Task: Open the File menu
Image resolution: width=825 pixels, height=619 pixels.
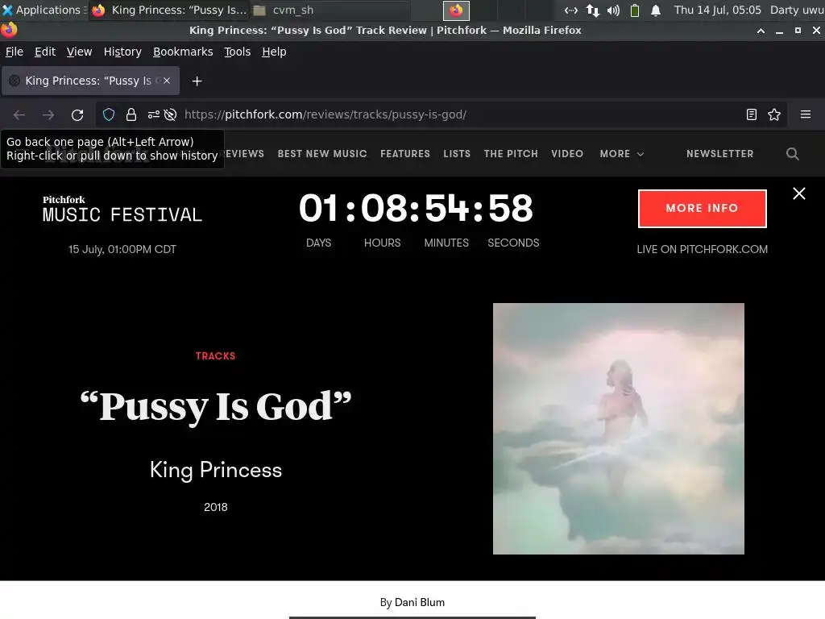Action: coord(15,52)
